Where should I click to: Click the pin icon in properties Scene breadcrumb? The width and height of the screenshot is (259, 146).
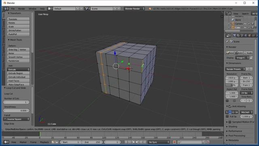[x=227, y=41]
